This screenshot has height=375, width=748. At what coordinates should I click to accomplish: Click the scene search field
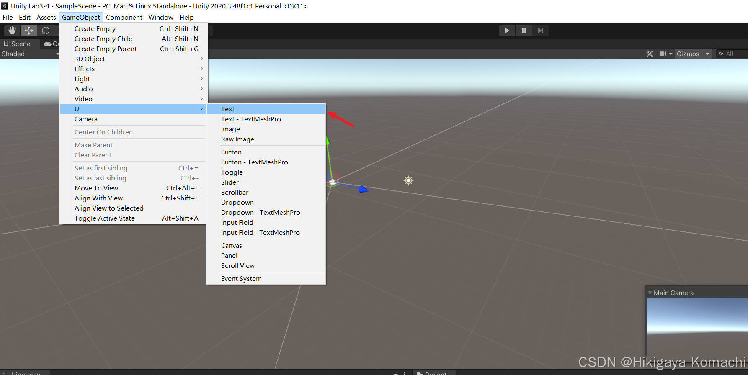(732, 54)
